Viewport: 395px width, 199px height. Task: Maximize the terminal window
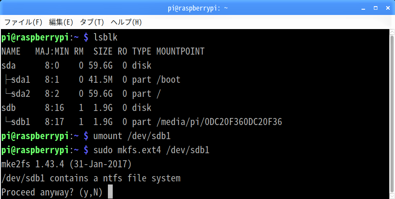(x=376, y=8)
